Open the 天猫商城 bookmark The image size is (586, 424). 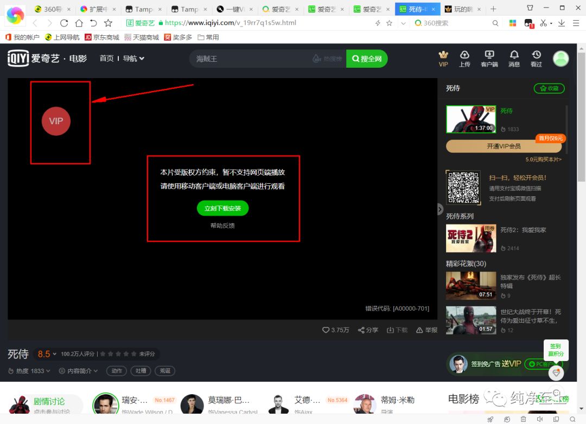(142, 37)
